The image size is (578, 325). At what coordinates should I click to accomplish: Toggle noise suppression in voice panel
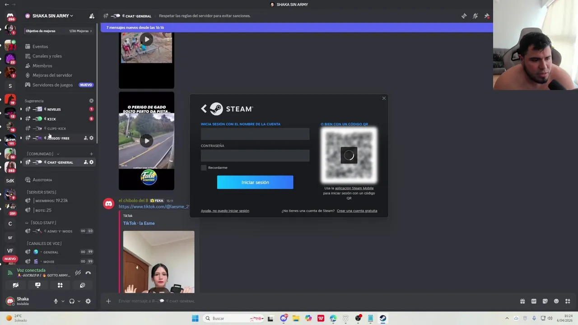click(x=78, y=273)
